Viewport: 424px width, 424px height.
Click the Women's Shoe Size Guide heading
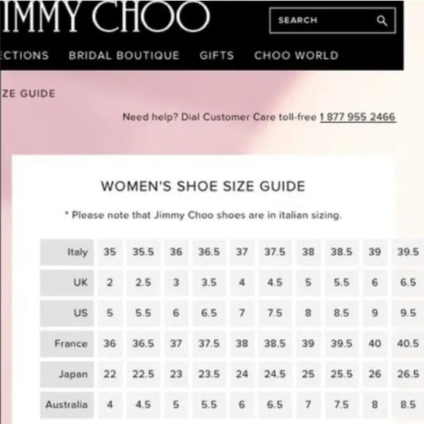[x=203, y=186]
